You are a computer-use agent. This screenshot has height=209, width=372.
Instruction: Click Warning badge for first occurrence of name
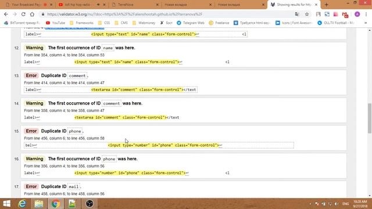34,48
